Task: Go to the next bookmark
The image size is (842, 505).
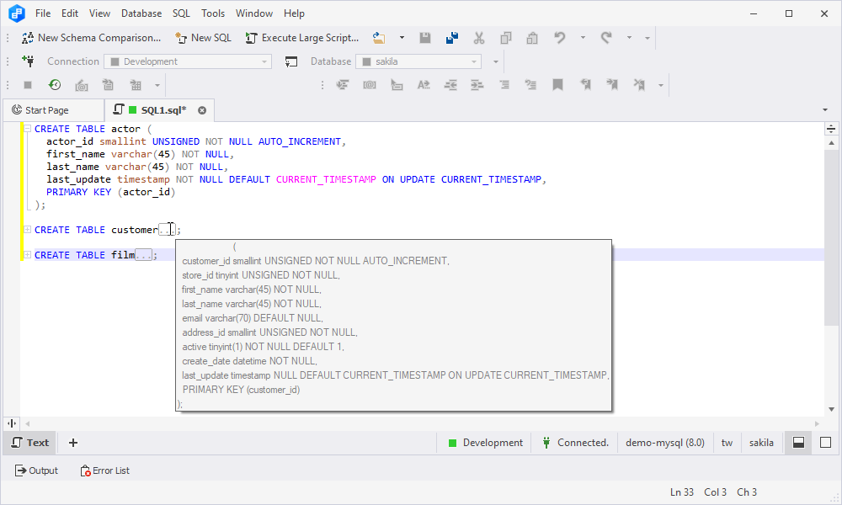Action: pos(612,85)
